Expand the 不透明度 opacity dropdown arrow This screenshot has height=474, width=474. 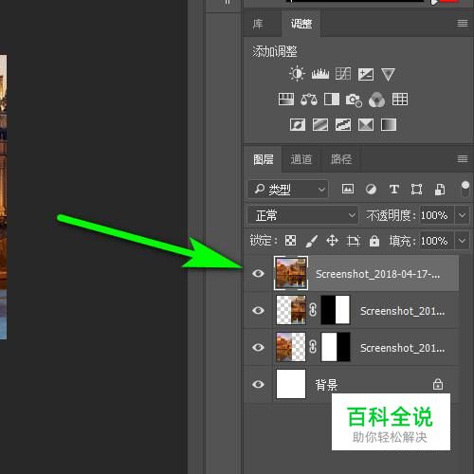coord(462,215)
